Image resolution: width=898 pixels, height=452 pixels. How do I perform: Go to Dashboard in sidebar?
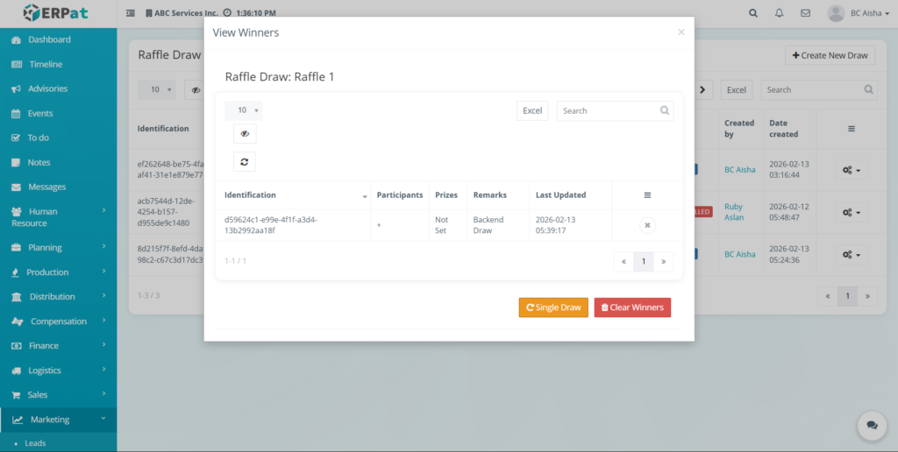coord(49,39)
